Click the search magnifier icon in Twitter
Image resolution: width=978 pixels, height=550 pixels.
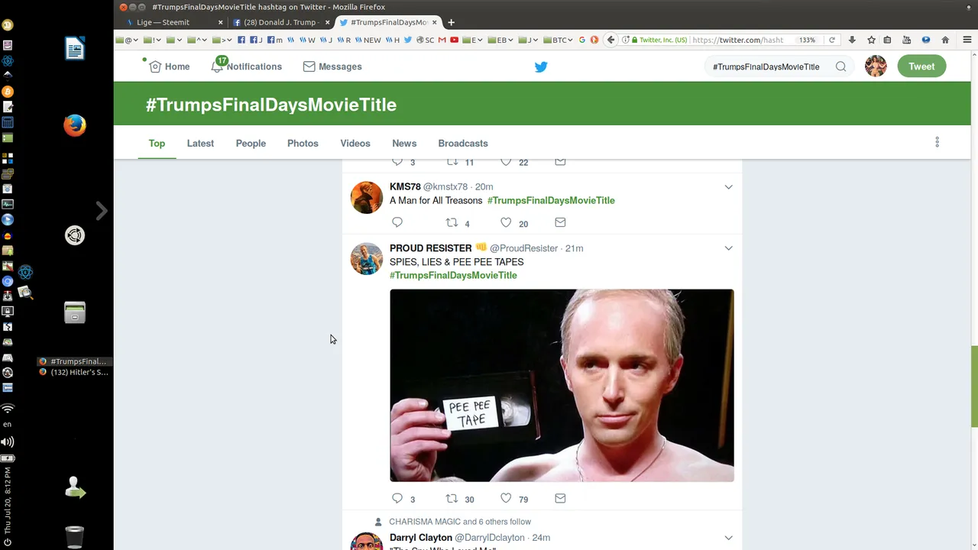click(x=840, y=66)
